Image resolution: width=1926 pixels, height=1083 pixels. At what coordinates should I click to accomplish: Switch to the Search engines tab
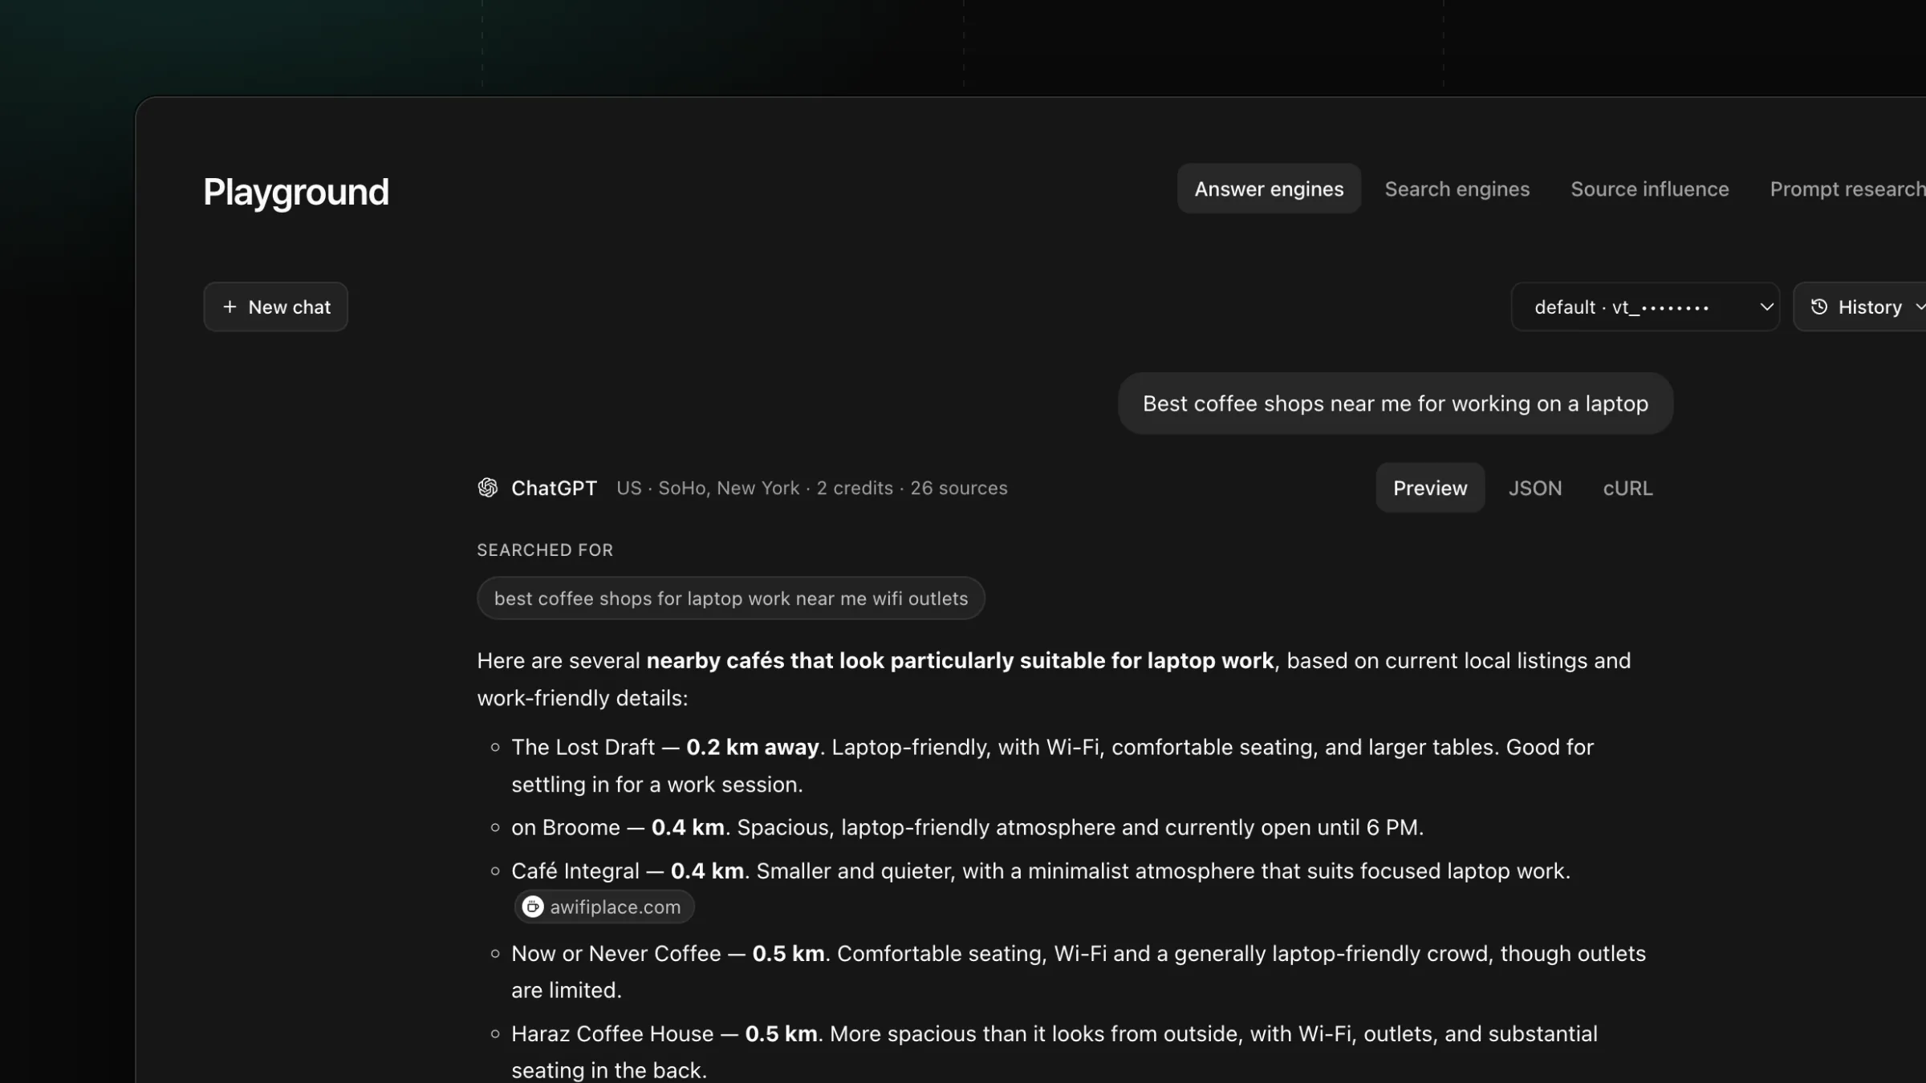click(x=1457, y=189)
